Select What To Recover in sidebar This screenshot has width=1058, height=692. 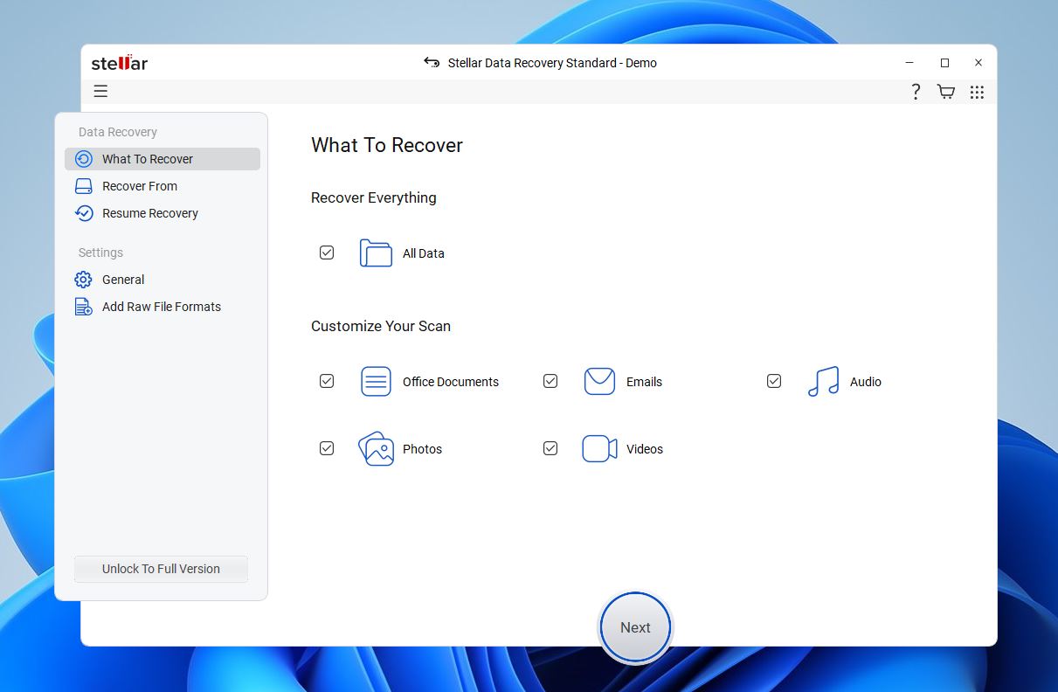163,159
